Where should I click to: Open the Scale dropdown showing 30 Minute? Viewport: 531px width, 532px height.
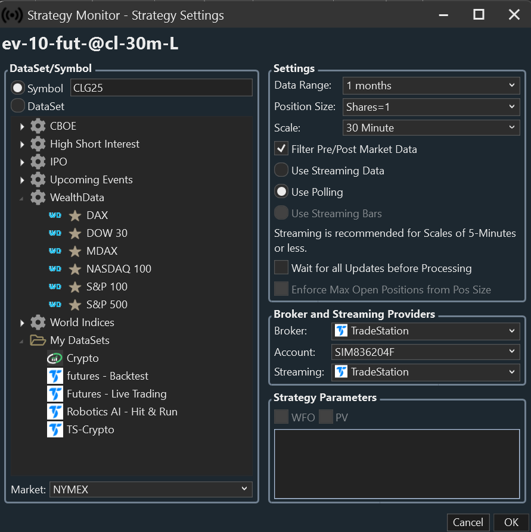[x=431, y=127]
